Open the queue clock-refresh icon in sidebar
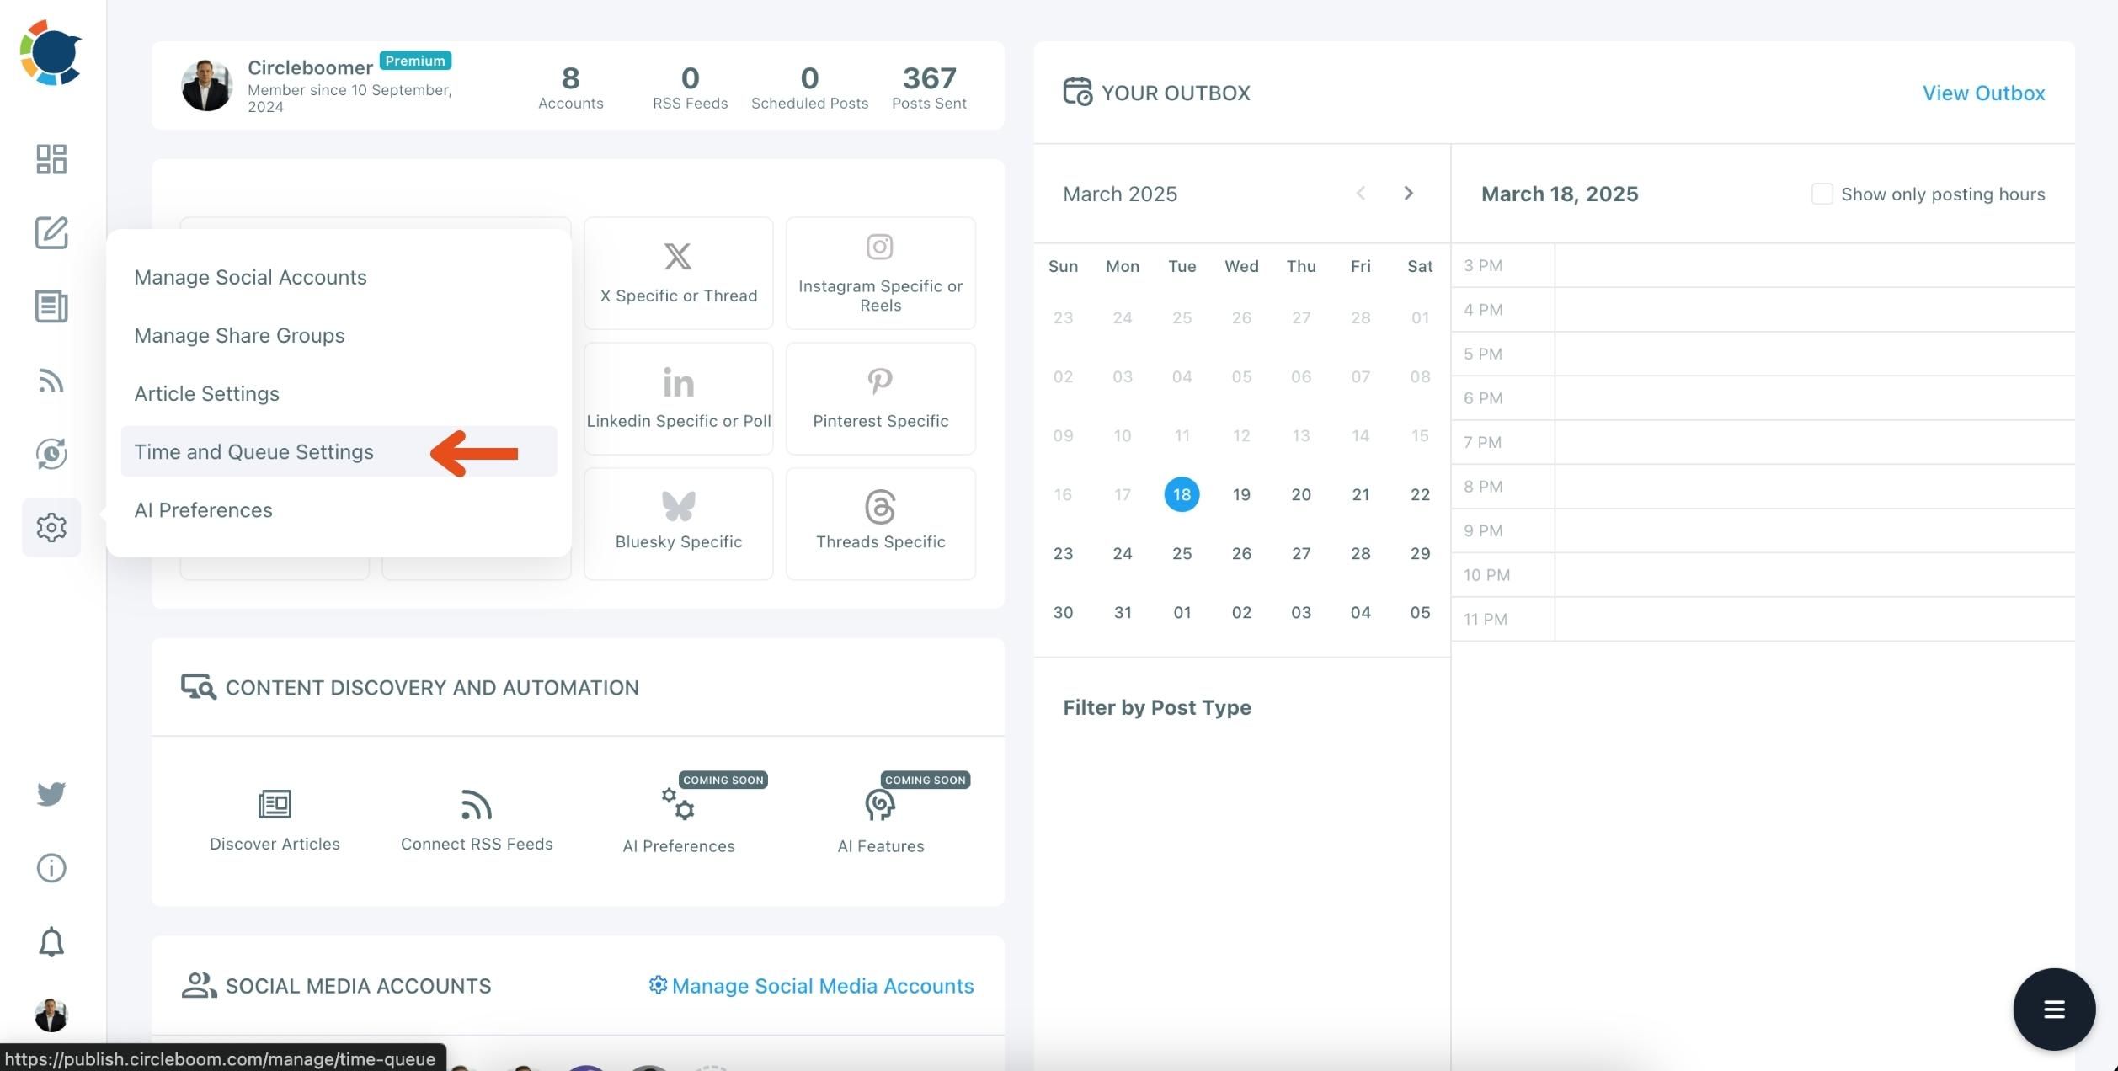This screenshot has width=2118, height=1071. click(51, 454)
